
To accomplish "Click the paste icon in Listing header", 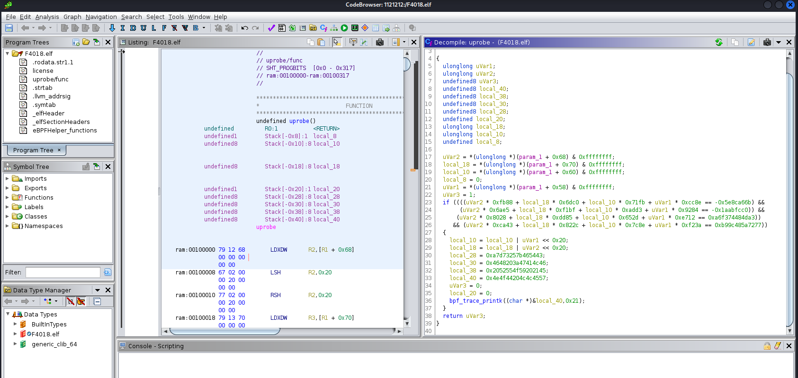I will point(321,42).
